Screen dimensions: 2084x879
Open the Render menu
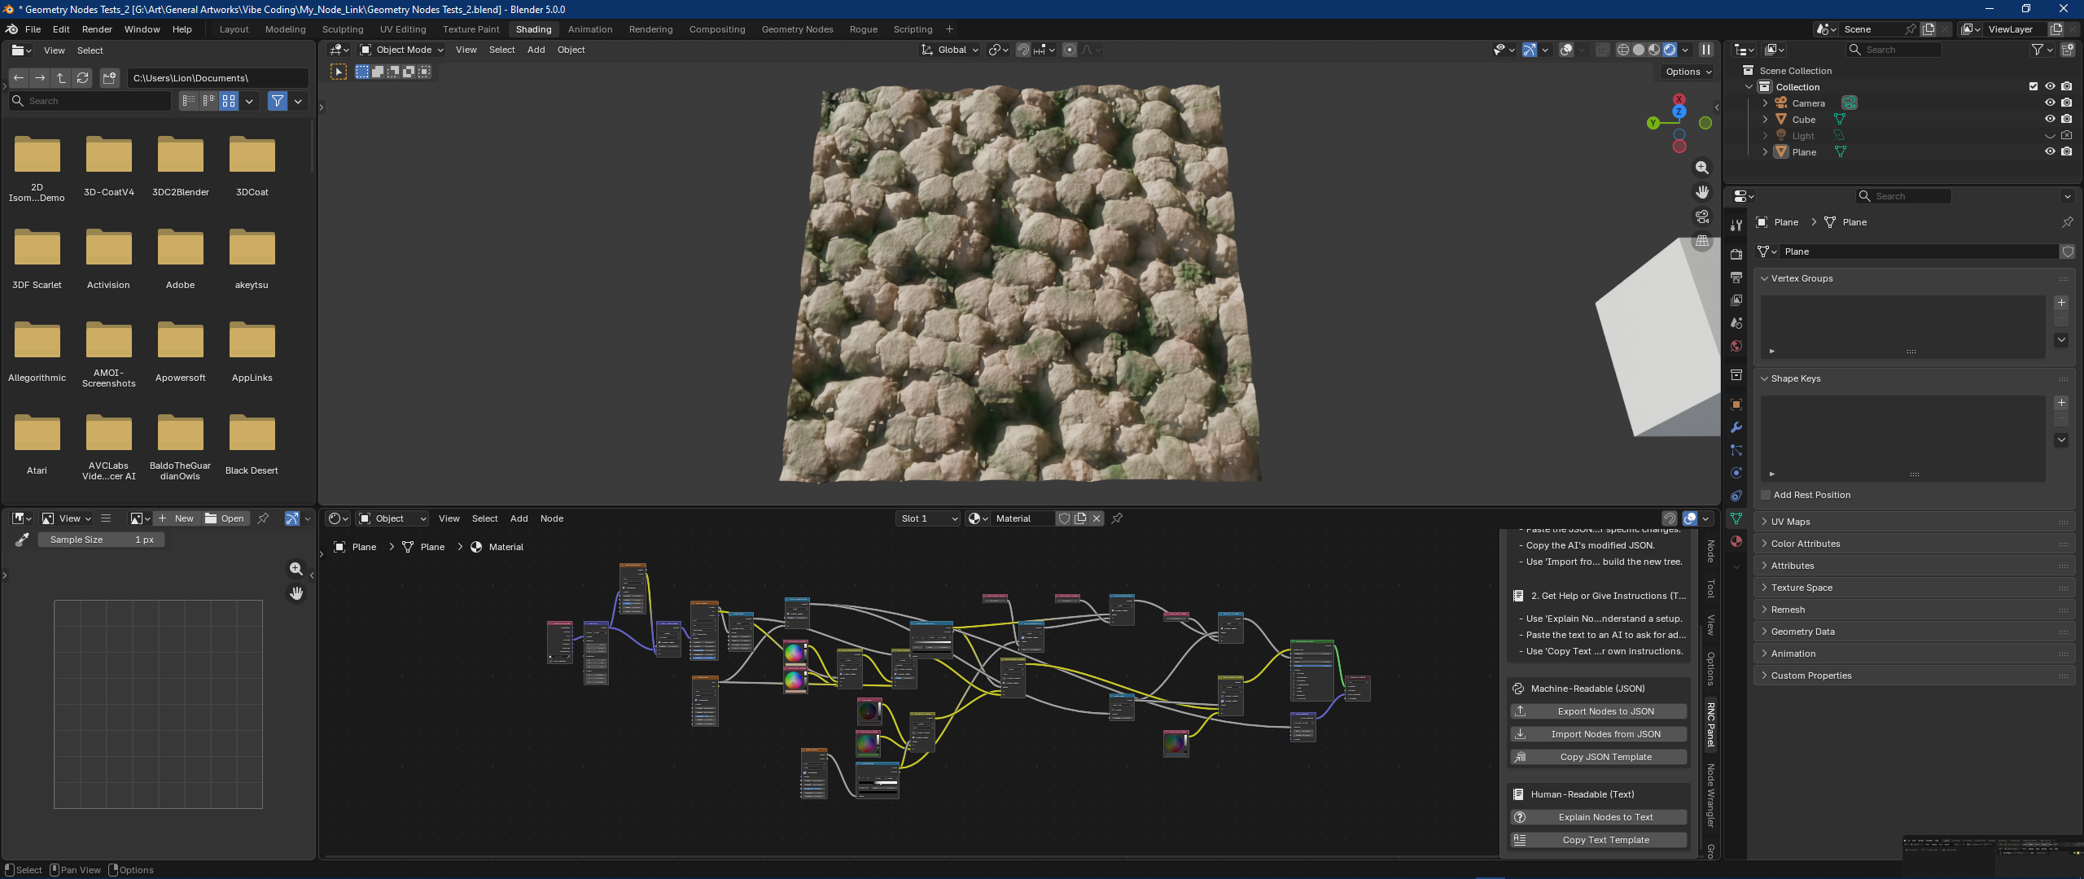[x=97, y=29]
